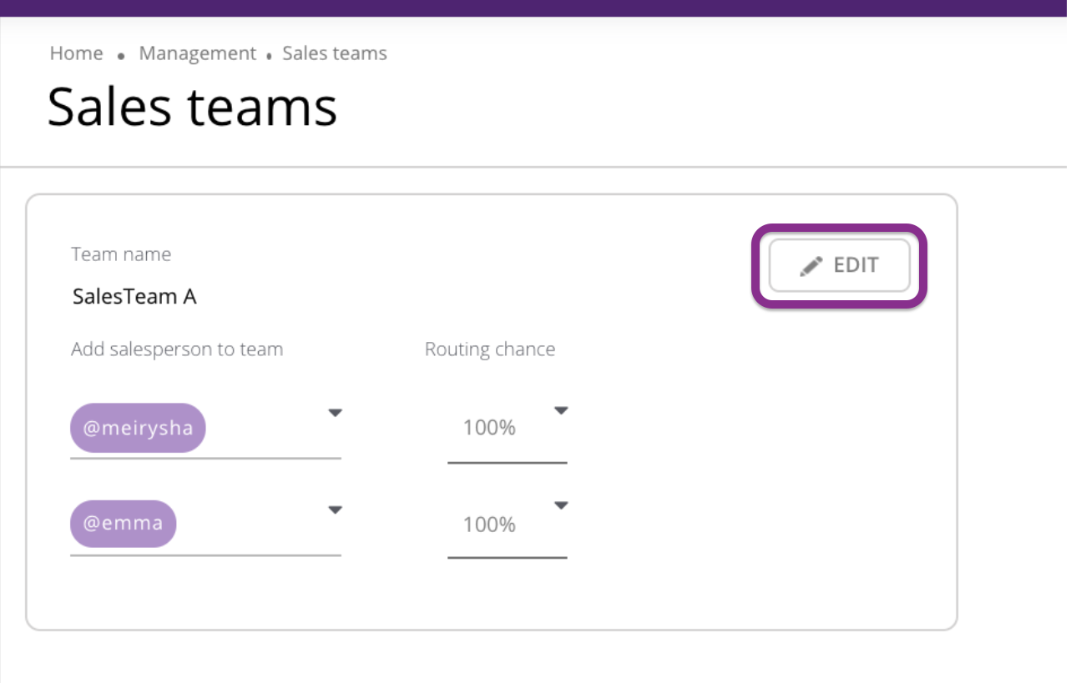
Task: Go to Home via breadcrumb
Action: [x=76, y=53]
